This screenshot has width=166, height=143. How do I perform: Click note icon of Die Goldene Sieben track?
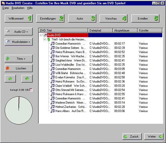(x=52, y=48)
